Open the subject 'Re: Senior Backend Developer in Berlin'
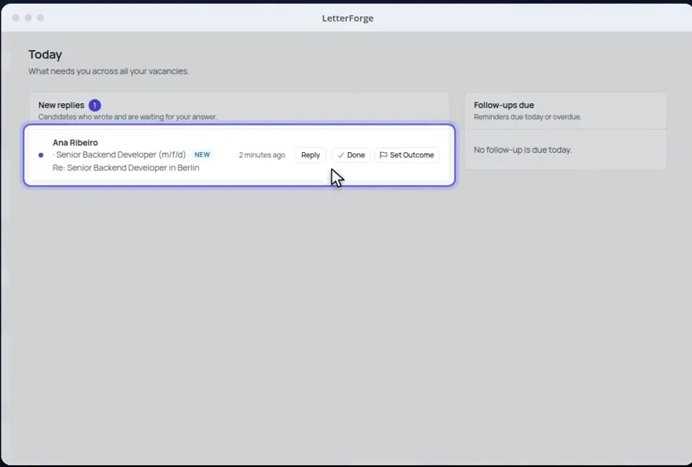The width and height of the screenshot is (692, 467). 125,168
